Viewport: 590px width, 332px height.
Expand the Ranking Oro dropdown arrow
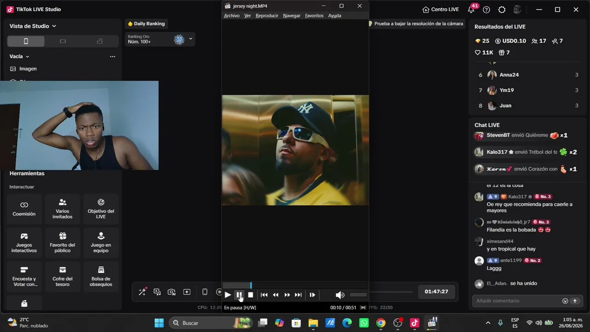[191, 39]
